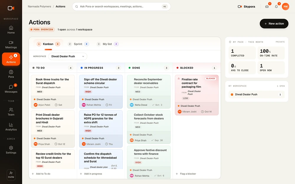Click the Invite button in sidebar
Viewport: 295px width, 184px height.
click(11, 175)
